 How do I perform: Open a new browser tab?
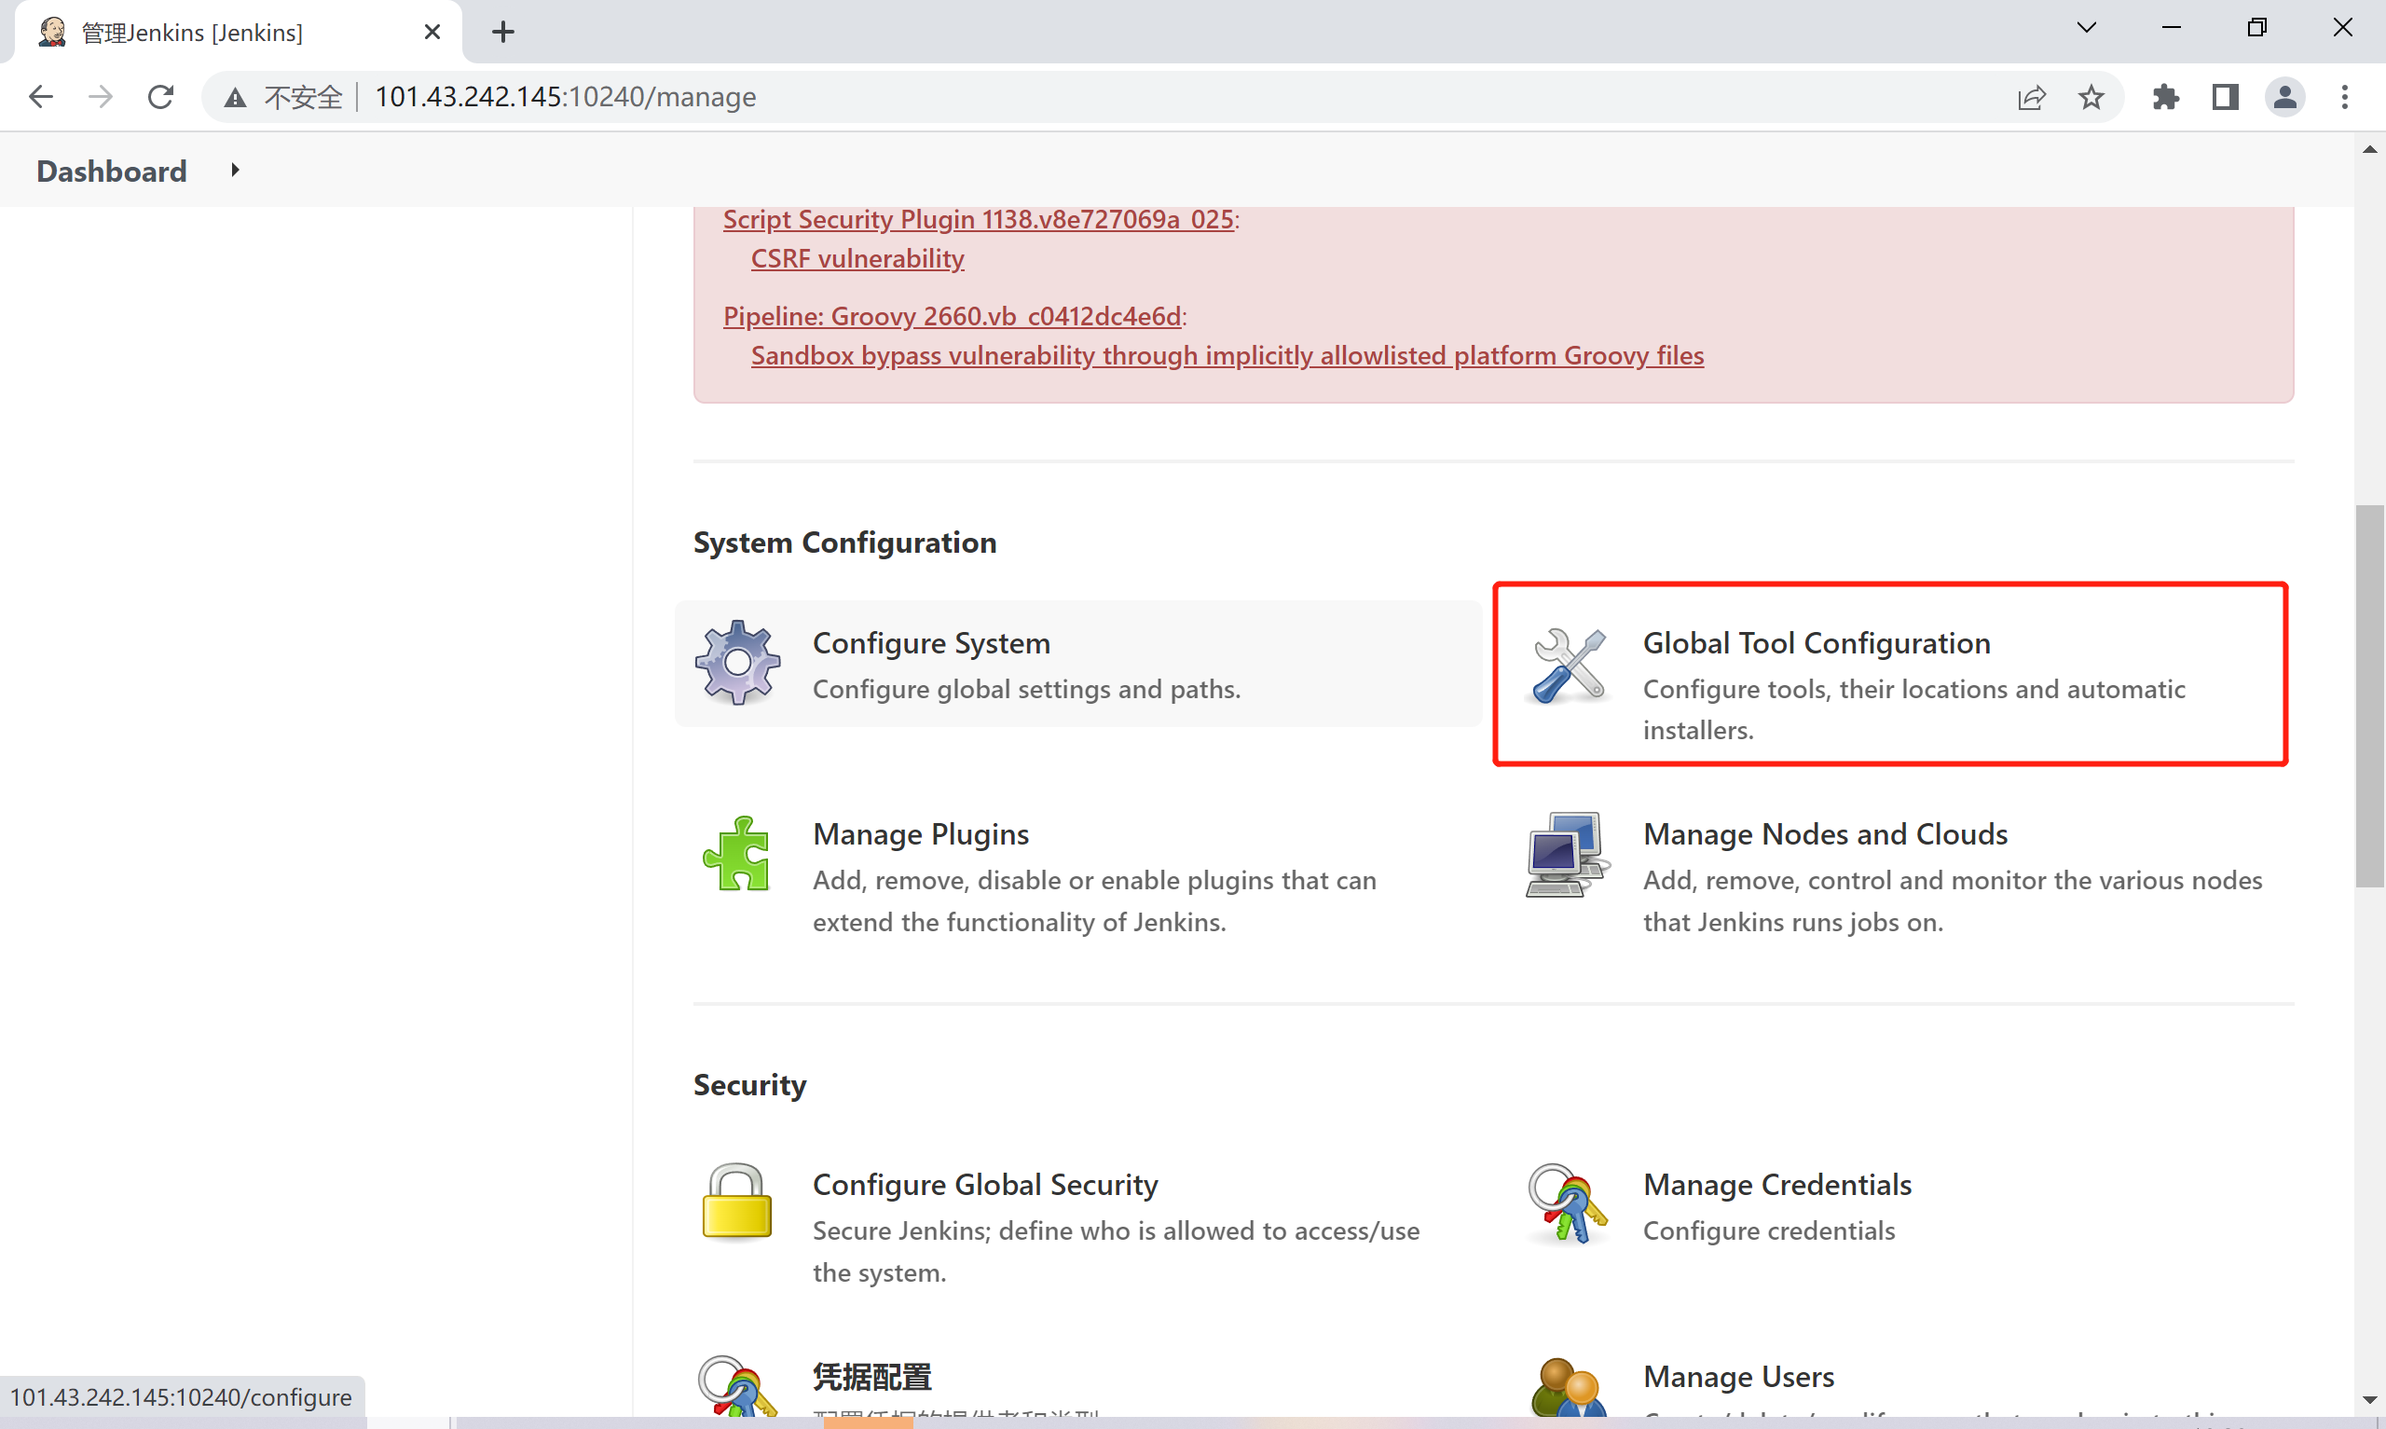pyautogui.click(x=502, y=32)
